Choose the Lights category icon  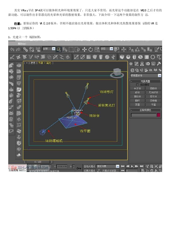click(x=142, y=70)
